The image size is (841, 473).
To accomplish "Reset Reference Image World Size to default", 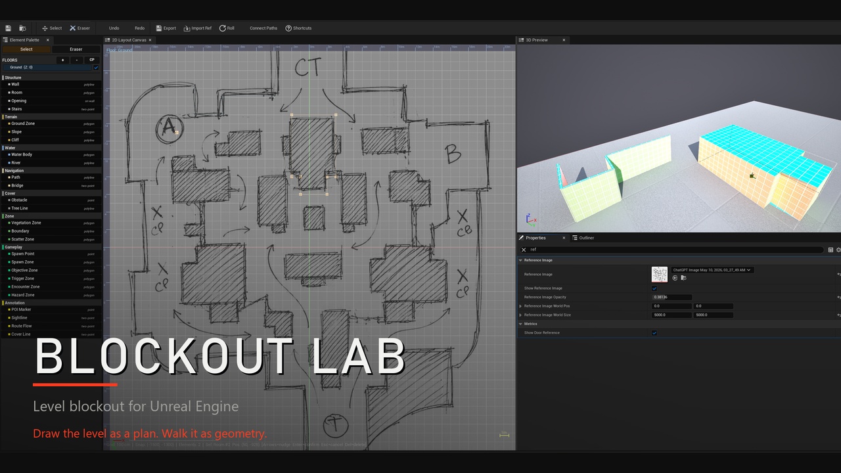I will click(838, 315).
